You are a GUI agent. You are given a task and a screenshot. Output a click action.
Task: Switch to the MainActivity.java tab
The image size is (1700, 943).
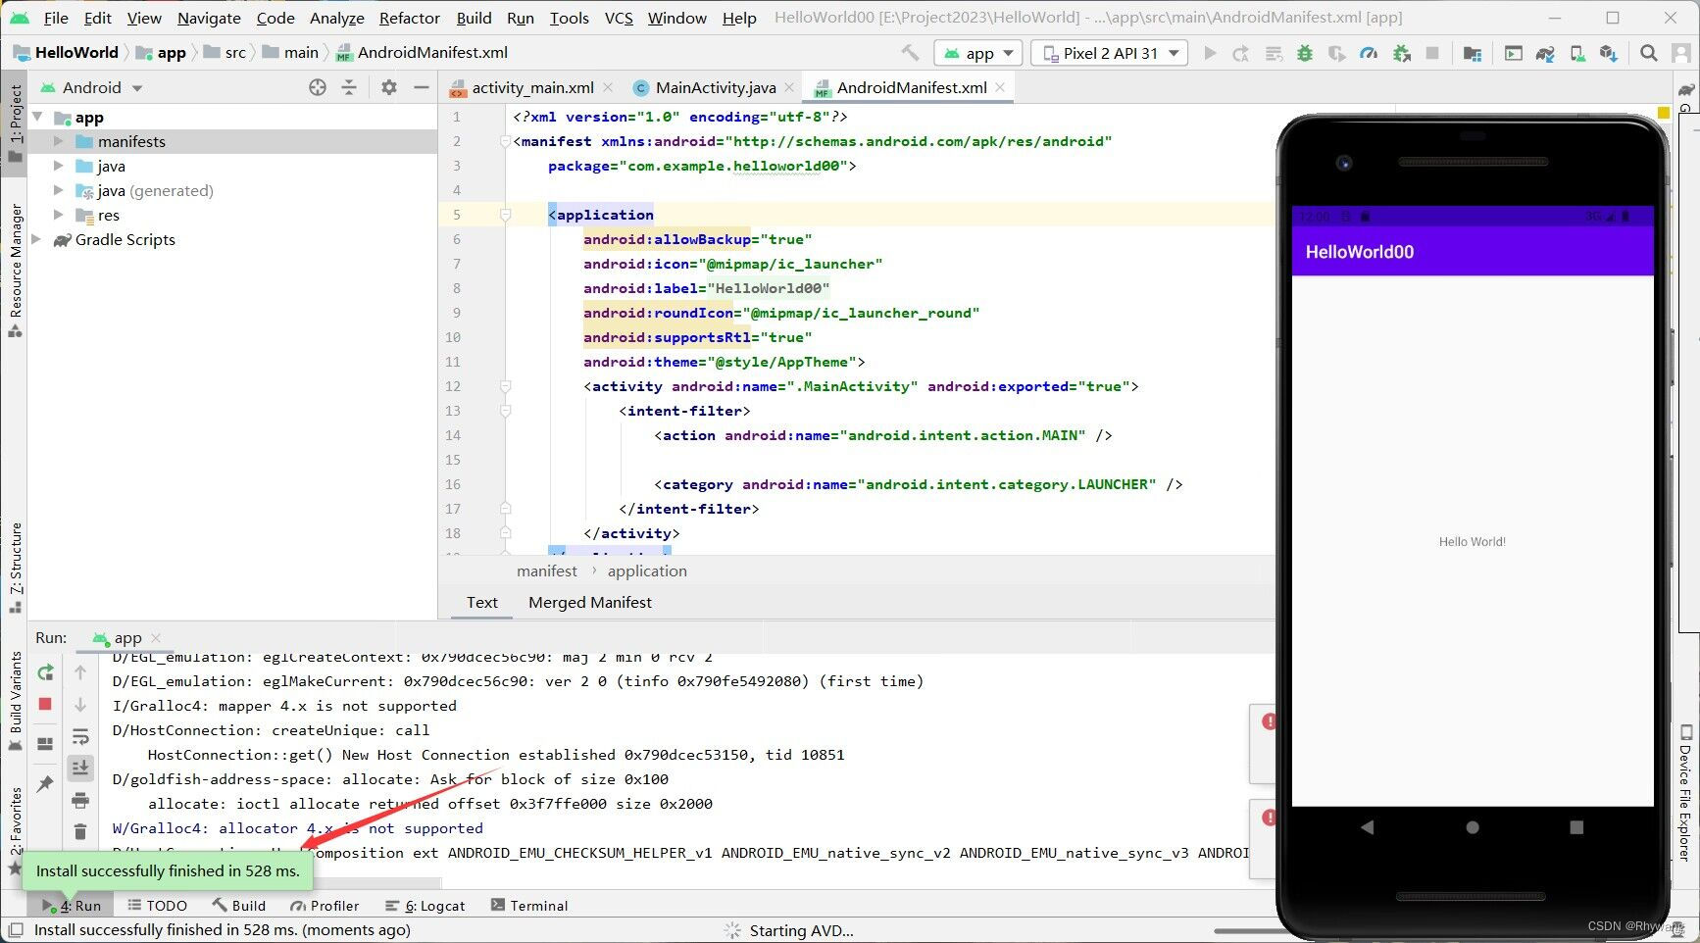(x=715, y=88)
